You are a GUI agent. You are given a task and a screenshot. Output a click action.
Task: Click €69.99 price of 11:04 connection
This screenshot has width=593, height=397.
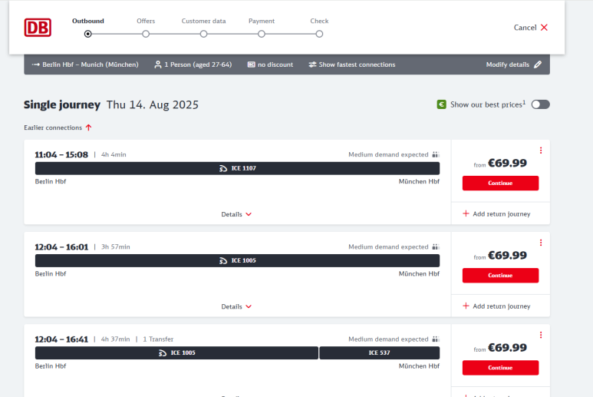point(507,163)
